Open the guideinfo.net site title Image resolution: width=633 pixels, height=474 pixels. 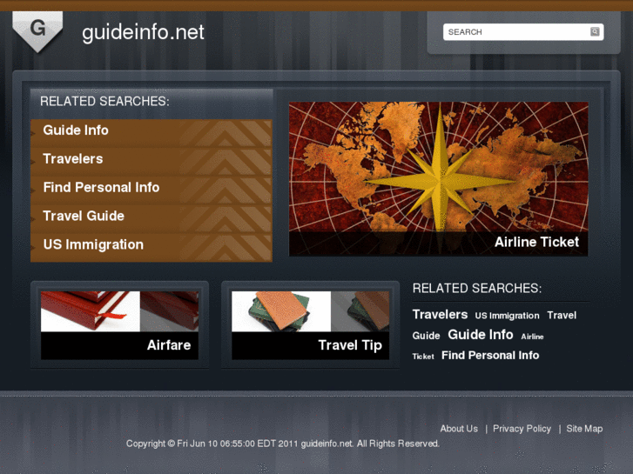click(x=143, y=32)
